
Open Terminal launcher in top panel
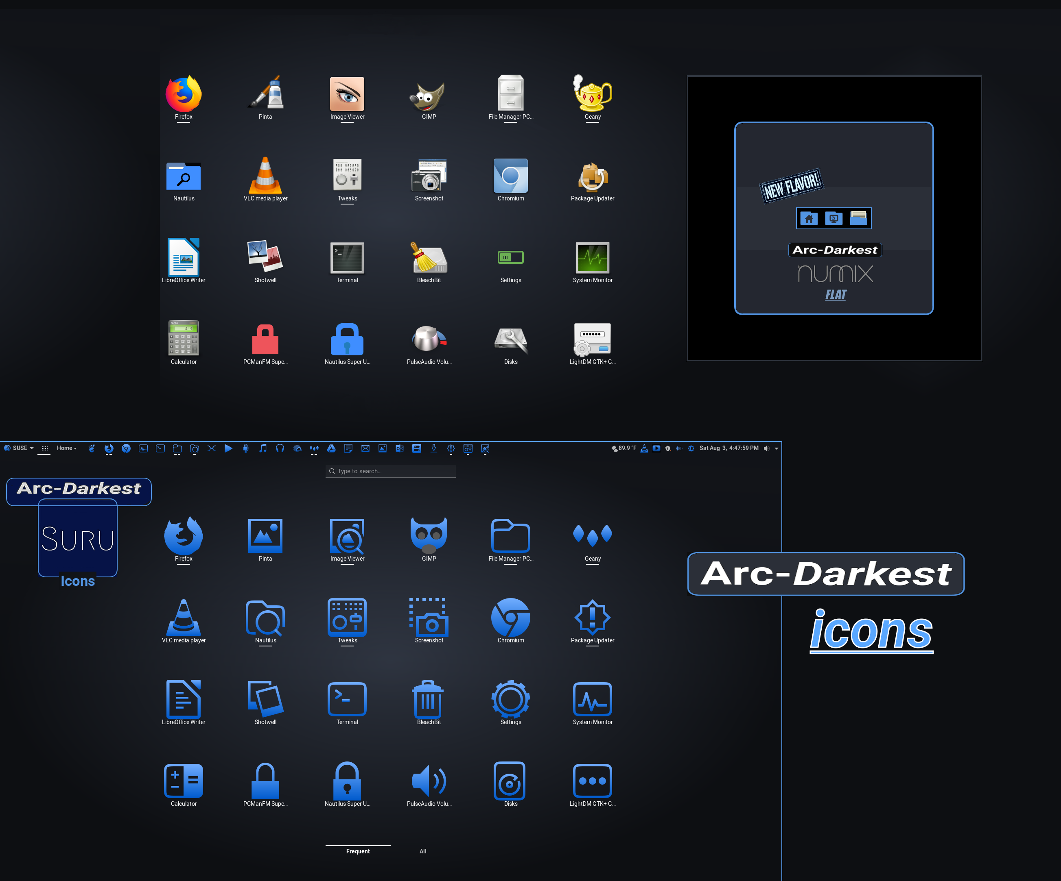point(160,448)
